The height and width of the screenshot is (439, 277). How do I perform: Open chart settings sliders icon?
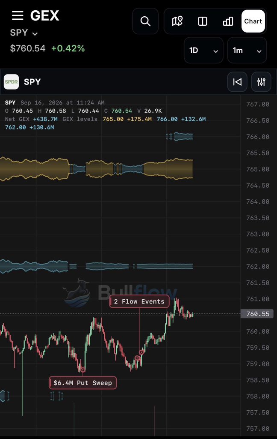pyautogui.click(x=261, y=82)
